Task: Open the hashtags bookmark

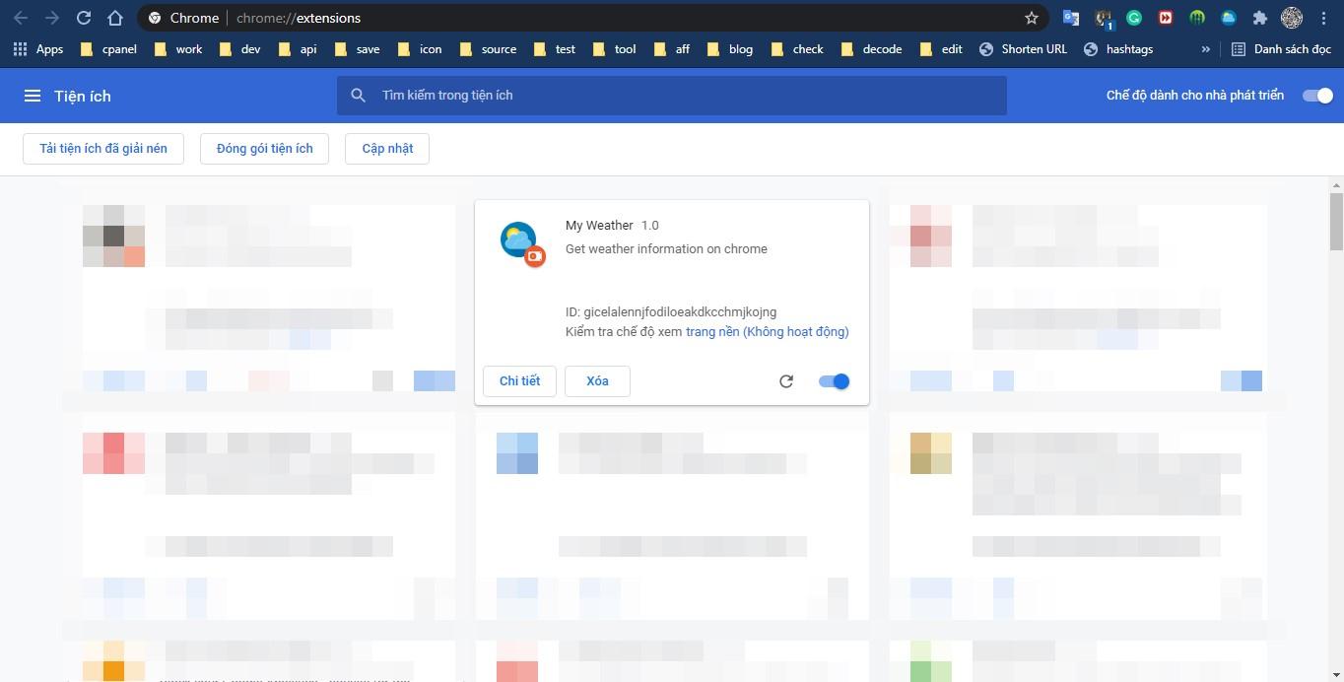Action: 1118,49
